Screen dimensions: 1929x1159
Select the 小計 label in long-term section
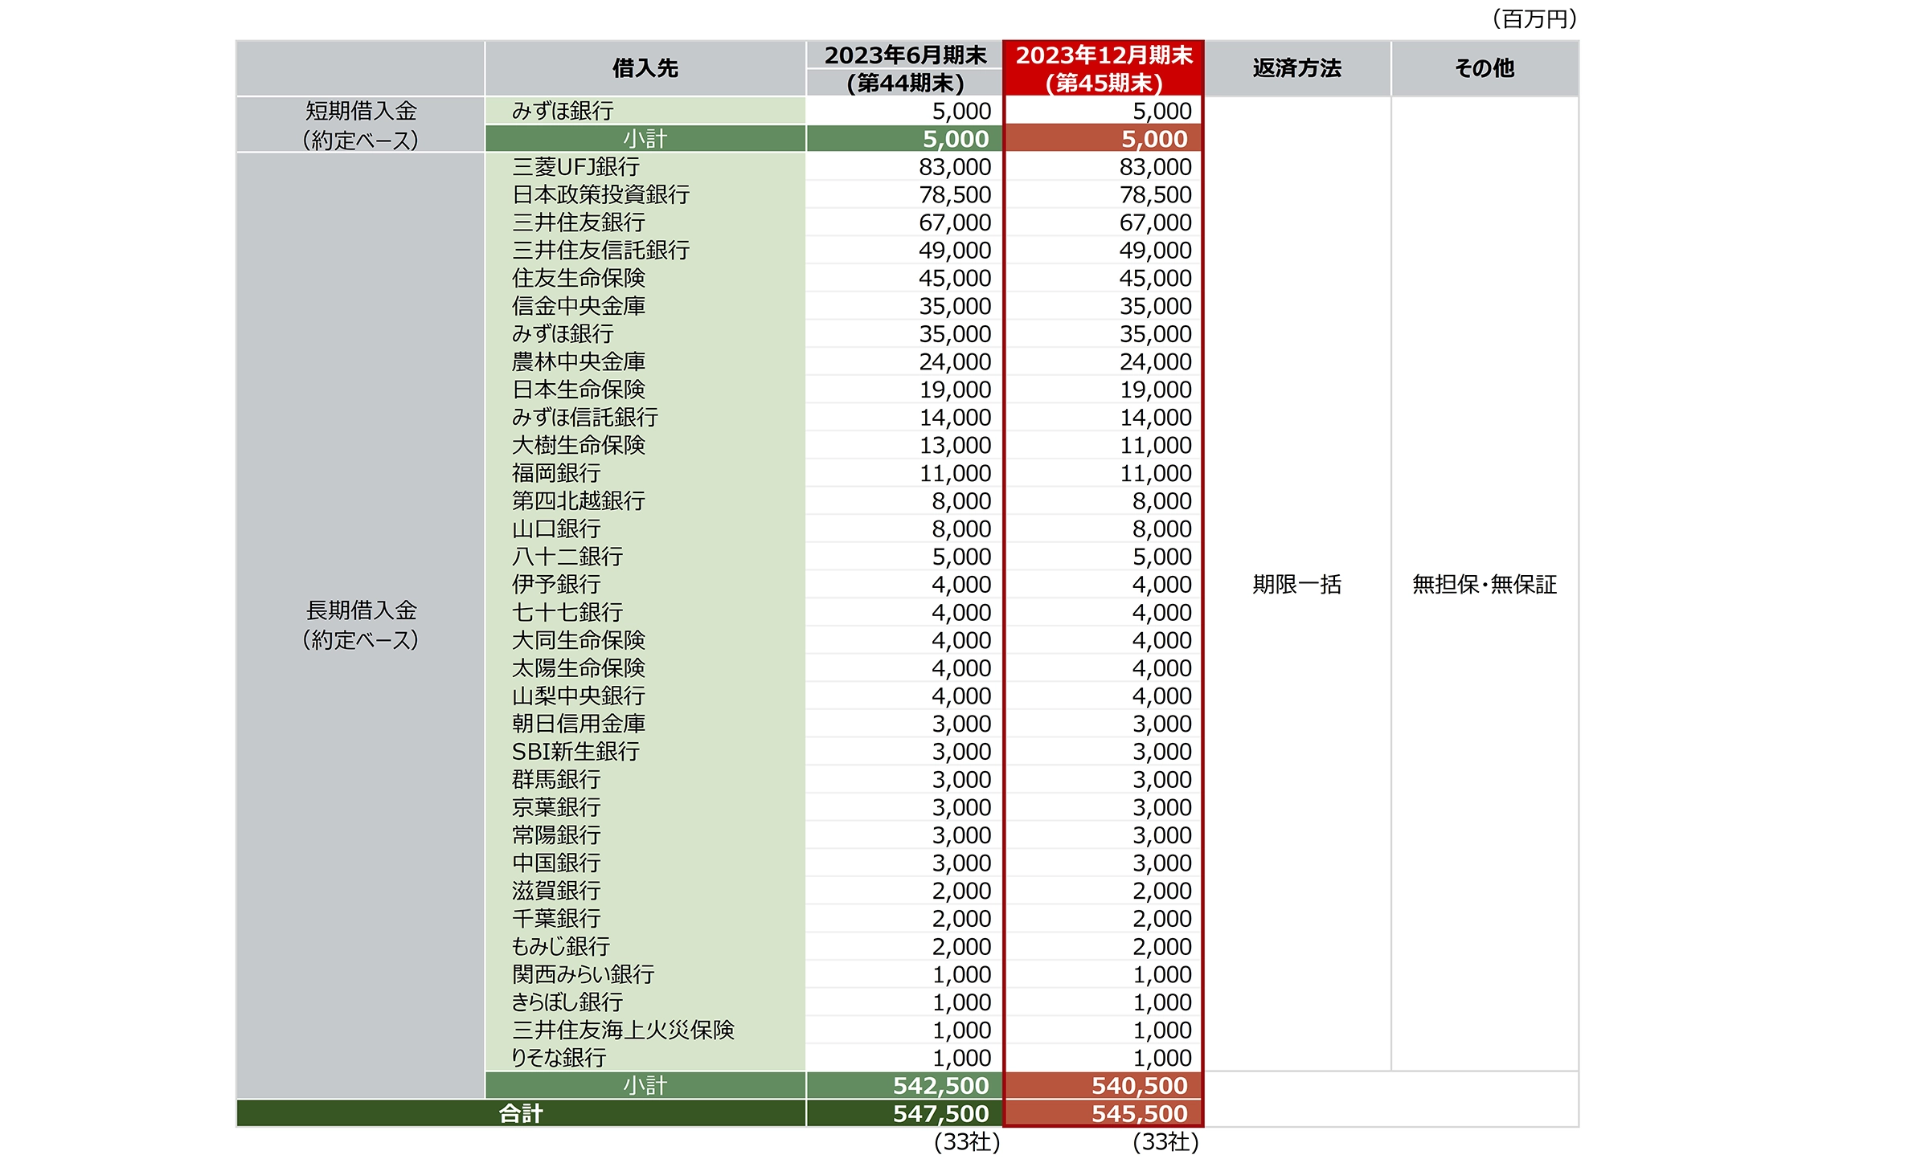tap(645, 1086)
